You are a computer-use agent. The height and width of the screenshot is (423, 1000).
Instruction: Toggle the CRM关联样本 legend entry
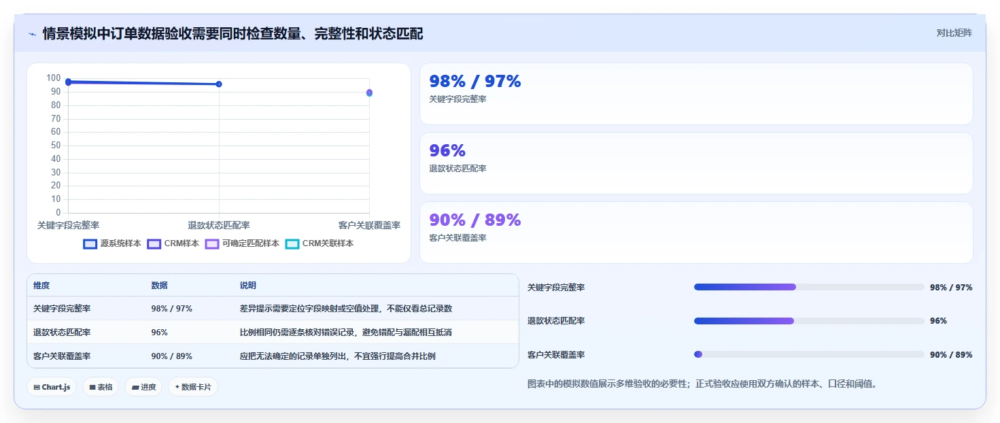click(x=320, y=243)
